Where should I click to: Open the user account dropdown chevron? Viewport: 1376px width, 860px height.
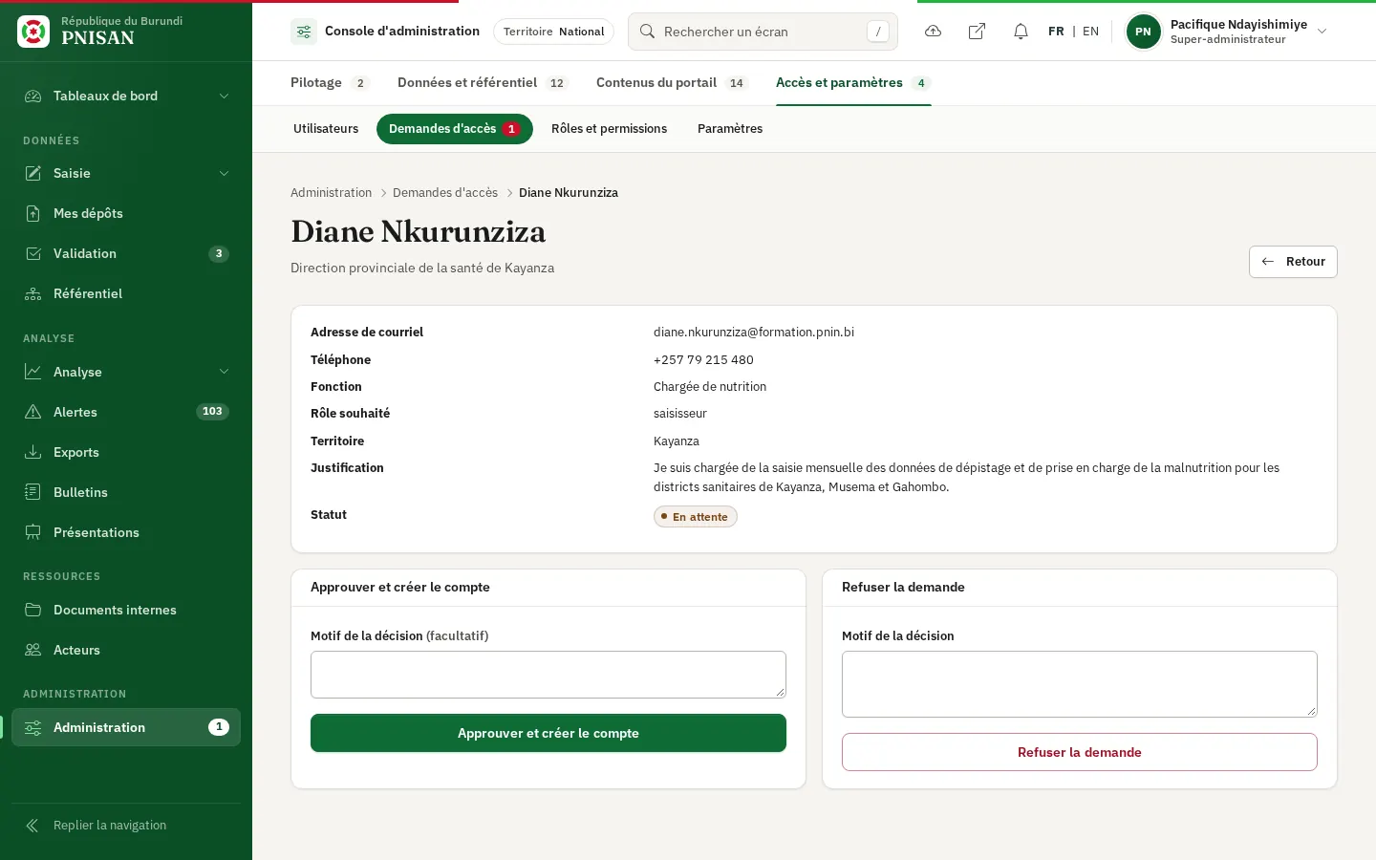click(x=1322, y=32)
